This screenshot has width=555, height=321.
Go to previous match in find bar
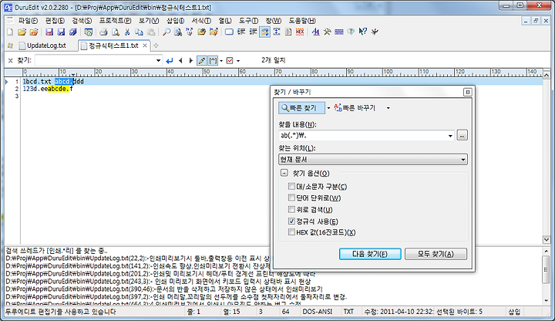(180, 61)
